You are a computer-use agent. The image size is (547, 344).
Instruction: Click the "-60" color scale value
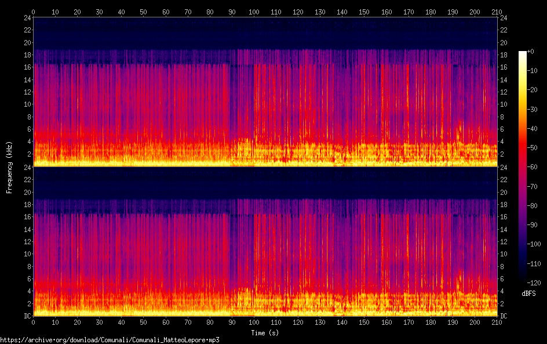pyautogui.click(x=533, y=167)
